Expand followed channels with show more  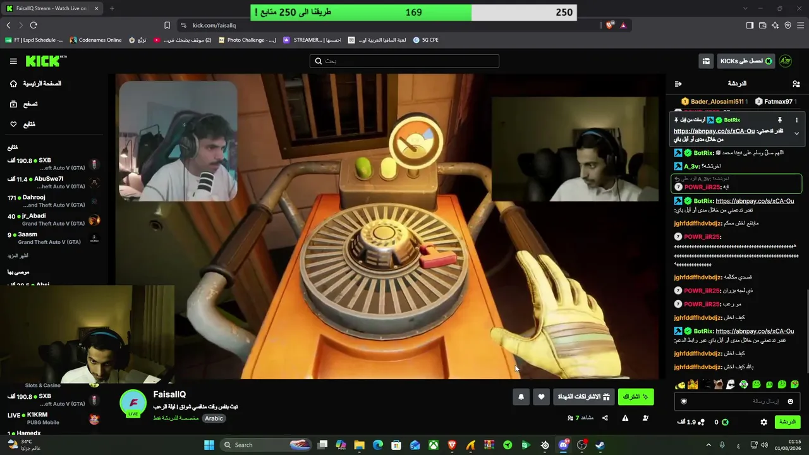click(x=18, y=256)
